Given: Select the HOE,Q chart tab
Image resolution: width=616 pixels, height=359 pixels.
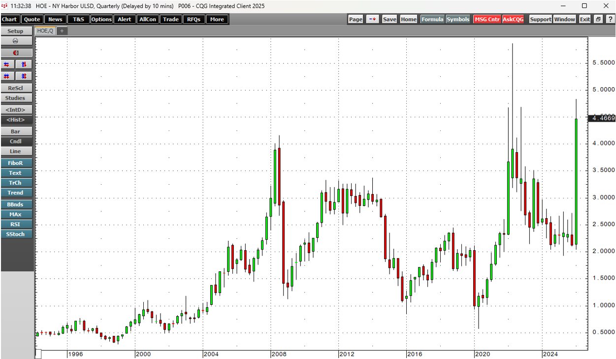Looking at the screenshot, I should [45, 31].
